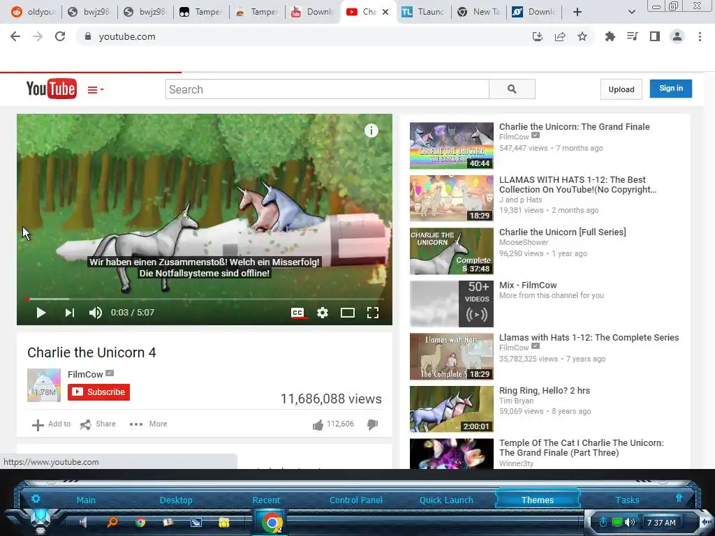Close the current YouTube tab
The height and width of the screenshot is (536, 715).
[385, 12]
